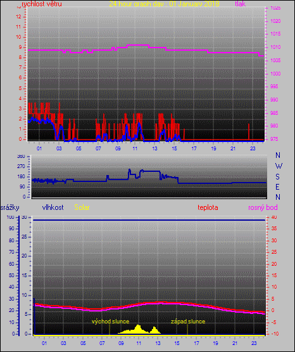Click the 'východ slunce' sunrise marker
This screenshot has height=352, width=295.
(x=110, y=322)
